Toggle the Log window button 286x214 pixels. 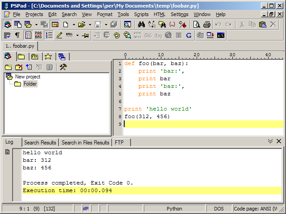click(55, 25)
